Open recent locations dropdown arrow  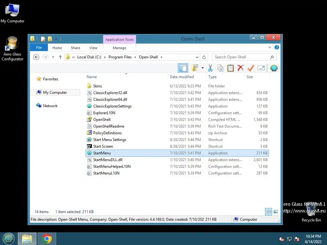[53, 57]
